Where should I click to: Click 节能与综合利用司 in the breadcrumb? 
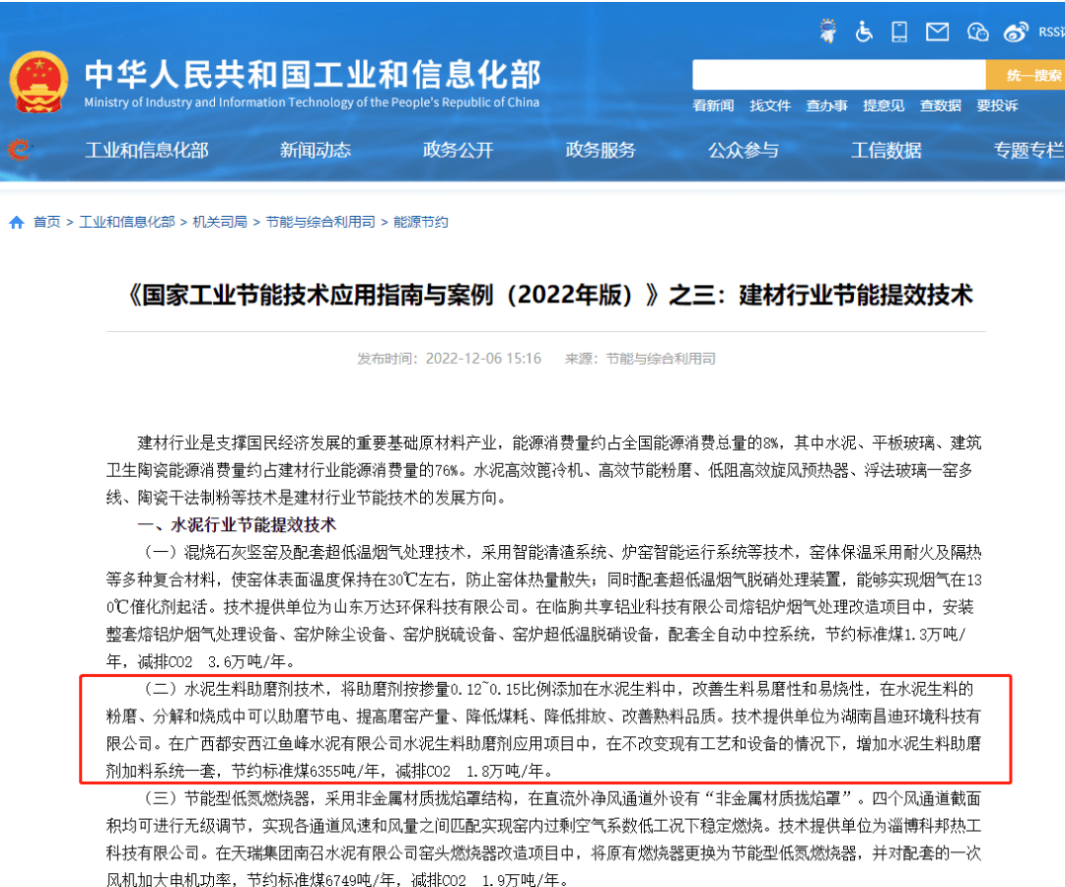[x=320, y=223]
